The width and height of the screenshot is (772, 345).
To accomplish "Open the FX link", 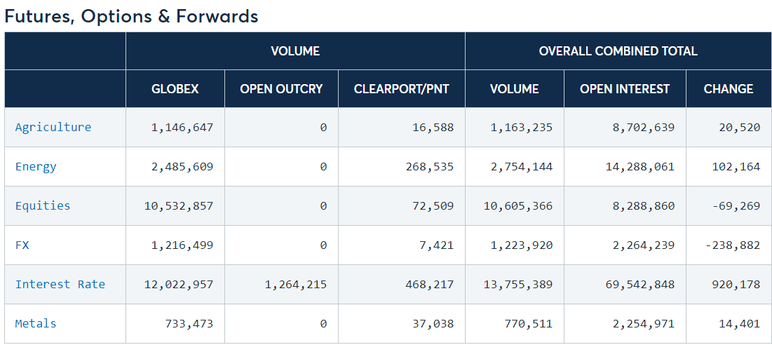I will pyautogui.click(x=22, y=245).
